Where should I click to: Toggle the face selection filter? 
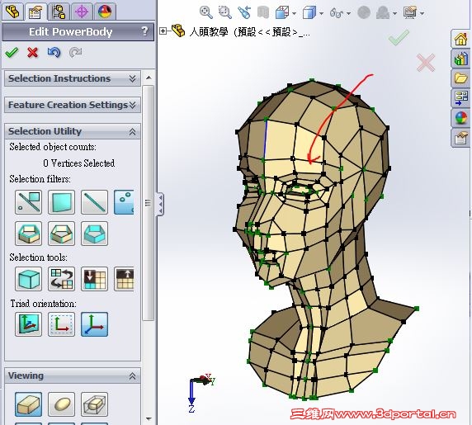click(x=61, y=202)
